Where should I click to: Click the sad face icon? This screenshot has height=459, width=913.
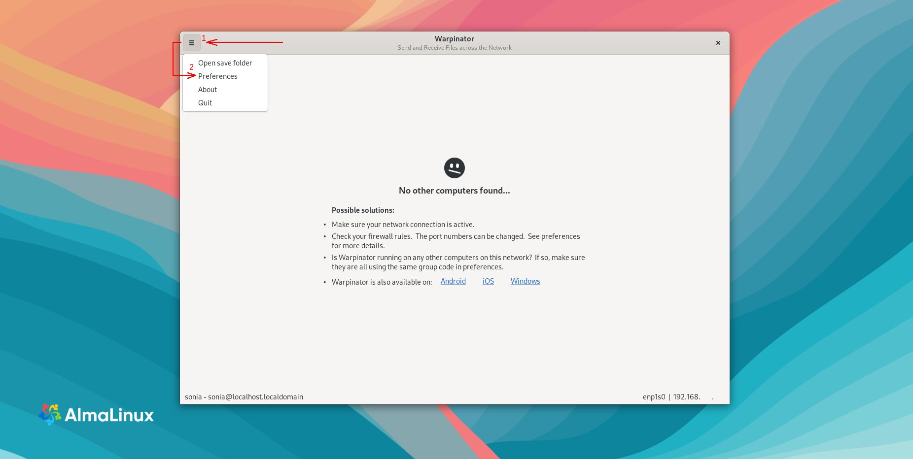point(454,168)
